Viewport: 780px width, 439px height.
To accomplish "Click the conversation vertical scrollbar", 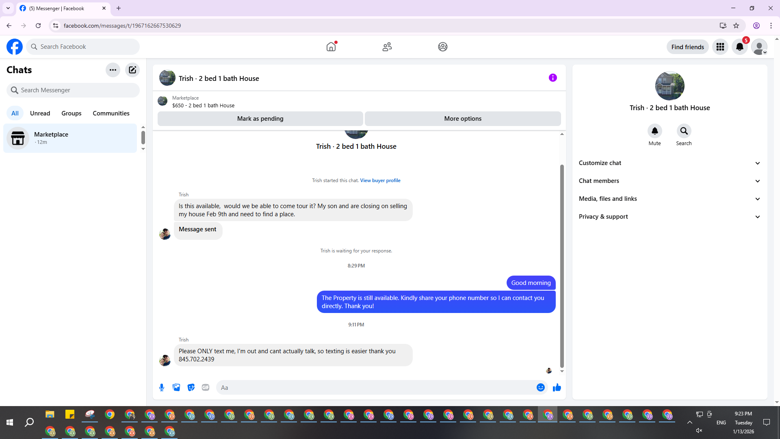I will click(562, 264).
